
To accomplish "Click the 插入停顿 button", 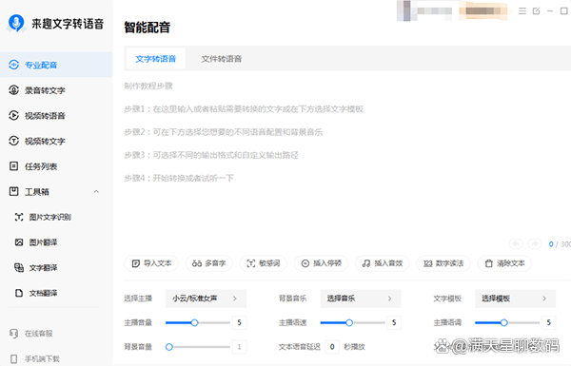I will tap(321, 263).
